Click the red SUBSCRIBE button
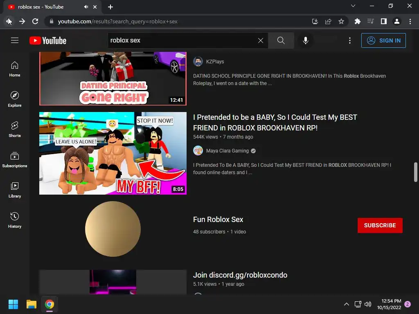The width and height of the screenshot is (419, 314). (x=380, y=225)
